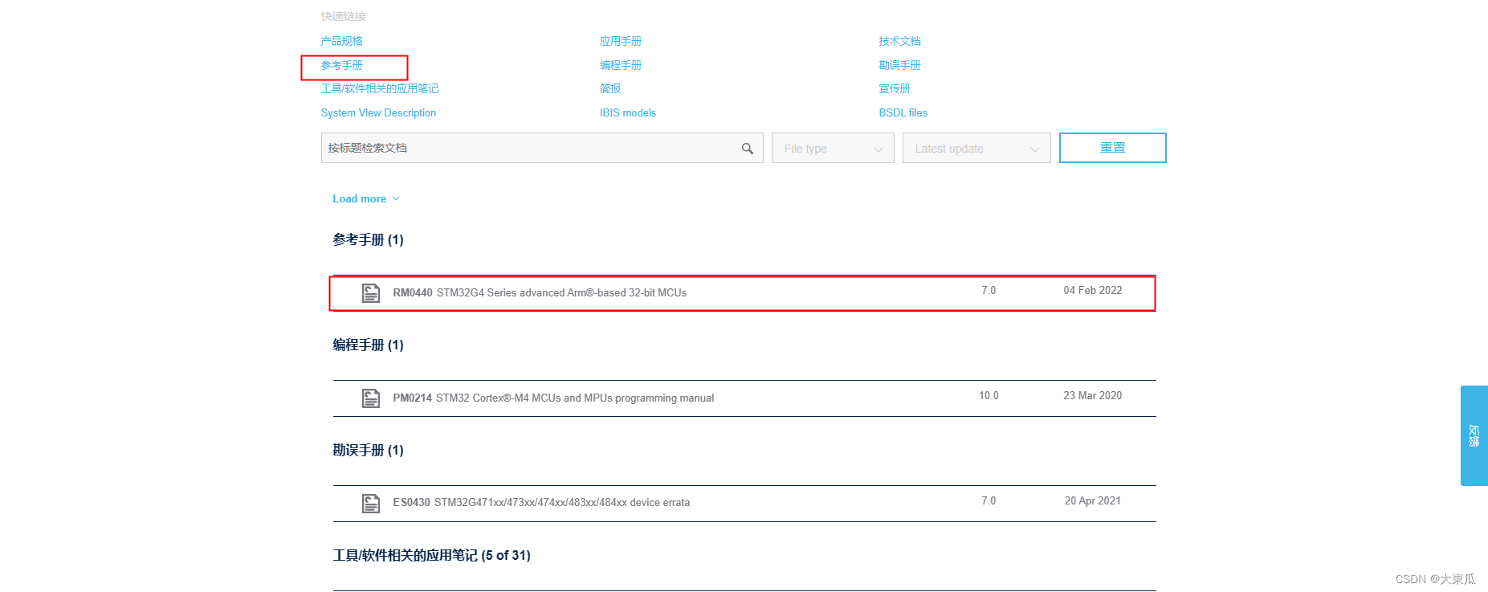Open ES0430 device errata document
Screen dimensions: 1488x592
541,503
